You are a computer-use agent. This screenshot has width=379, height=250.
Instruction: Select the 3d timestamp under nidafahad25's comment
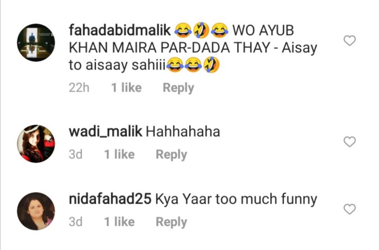[x=76, y=222]
